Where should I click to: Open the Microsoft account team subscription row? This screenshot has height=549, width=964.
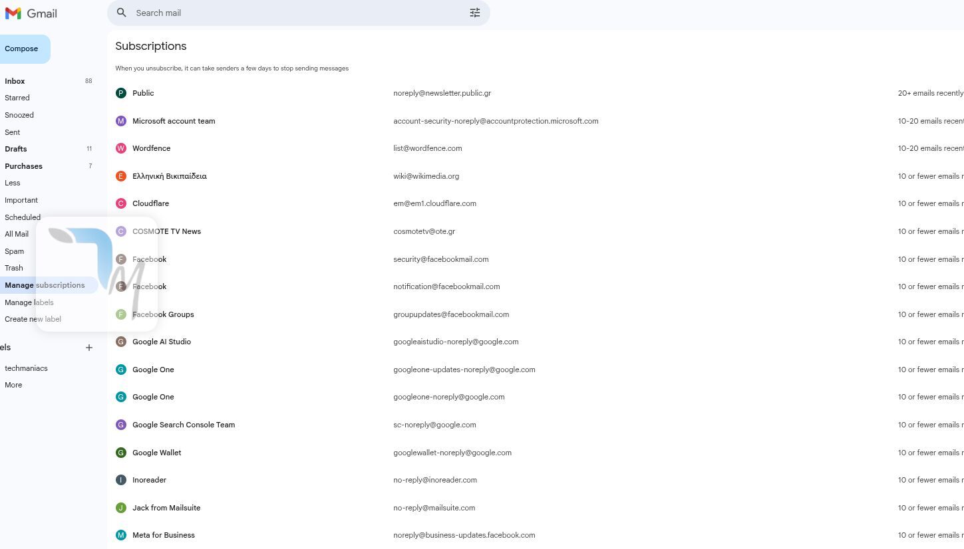coord(174,121)
